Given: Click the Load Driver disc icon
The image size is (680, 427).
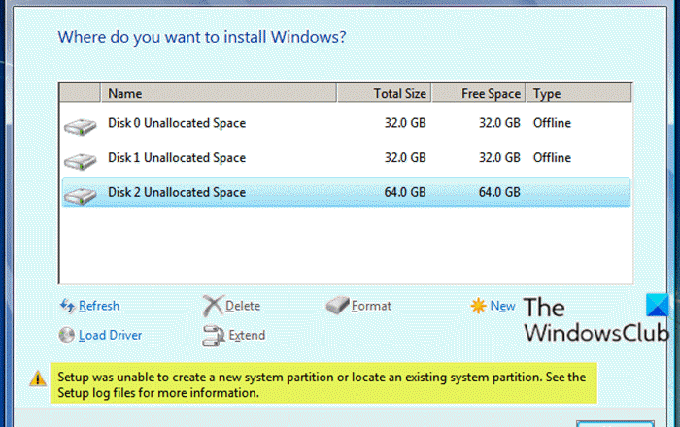Looking at the screenshot, I should [x=67, y=335].
